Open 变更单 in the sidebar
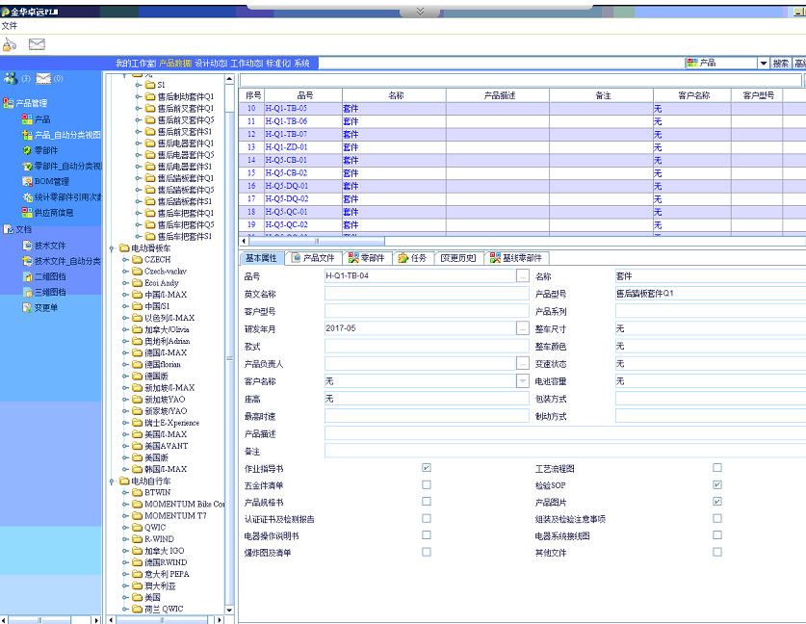Image resolution: width=806 pixels, height=624 pixels. [46, 307]
